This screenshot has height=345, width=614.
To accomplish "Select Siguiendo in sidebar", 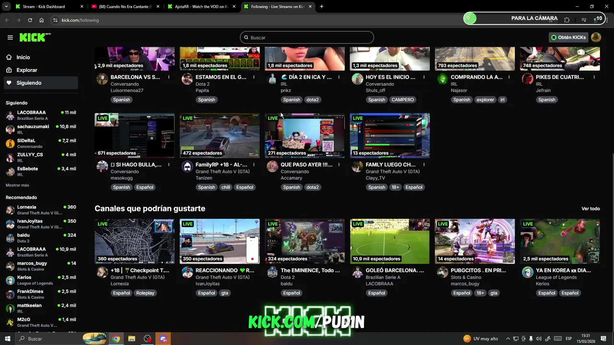I will [40, 83].
